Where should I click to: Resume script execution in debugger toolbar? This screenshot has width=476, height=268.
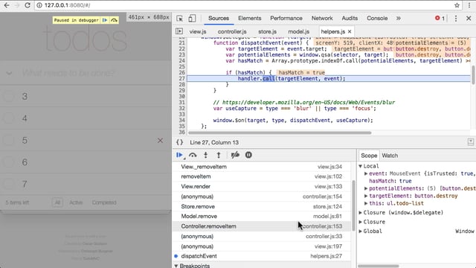click(x=179, y=155)
